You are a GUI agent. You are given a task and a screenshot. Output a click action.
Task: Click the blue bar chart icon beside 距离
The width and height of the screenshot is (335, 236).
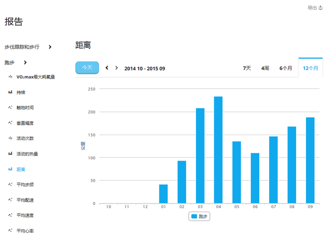tap(10, 169)
